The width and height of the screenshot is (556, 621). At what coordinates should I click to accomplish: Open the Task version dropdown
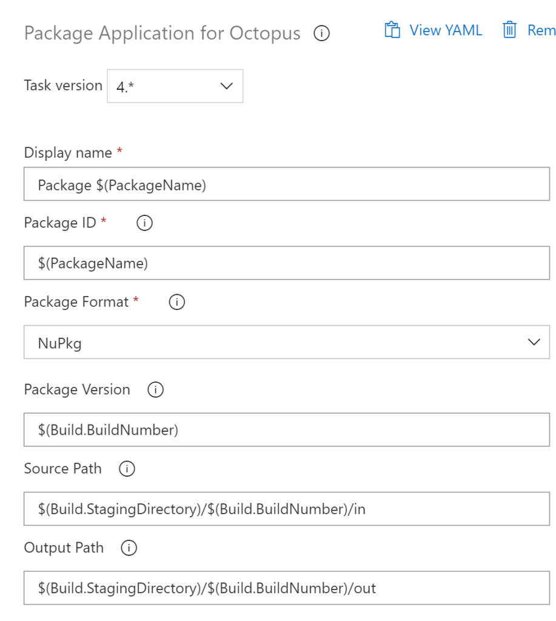(175, 86)
